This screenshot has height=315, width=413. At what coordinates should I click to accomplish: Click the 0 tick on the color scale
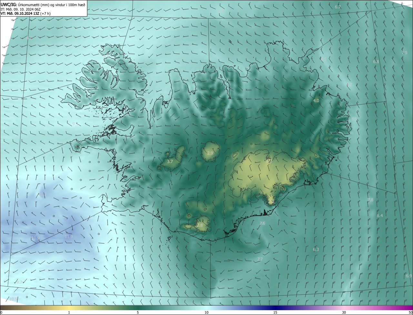click(1, 312)
